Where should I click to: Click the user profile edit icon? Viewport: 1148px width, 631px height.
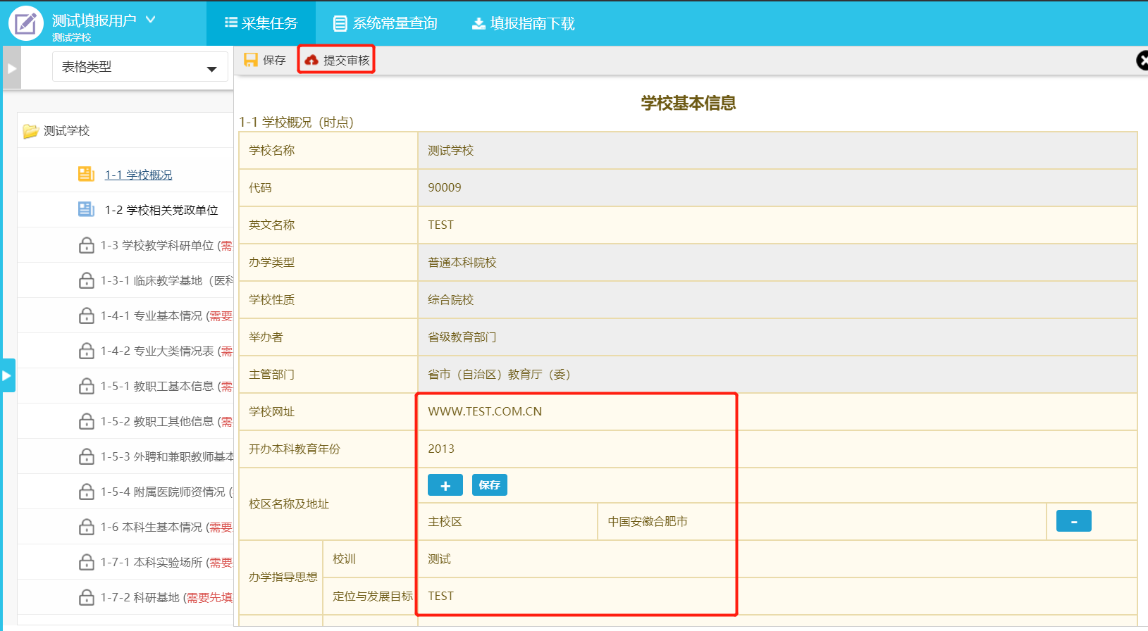(26, 23)
